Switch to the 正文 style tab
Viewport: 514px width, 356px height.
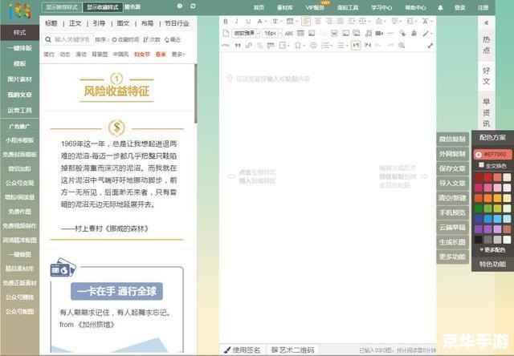tap(75, 23)
